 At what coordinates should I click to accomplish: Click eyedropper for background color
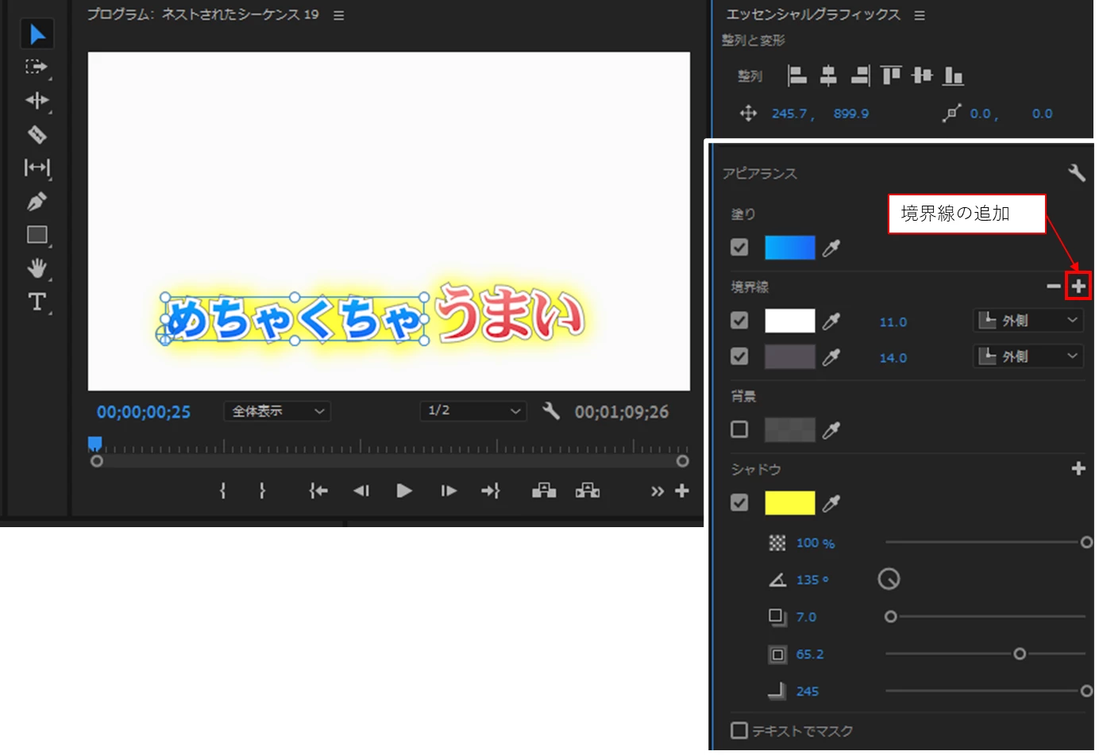[831, 430]
